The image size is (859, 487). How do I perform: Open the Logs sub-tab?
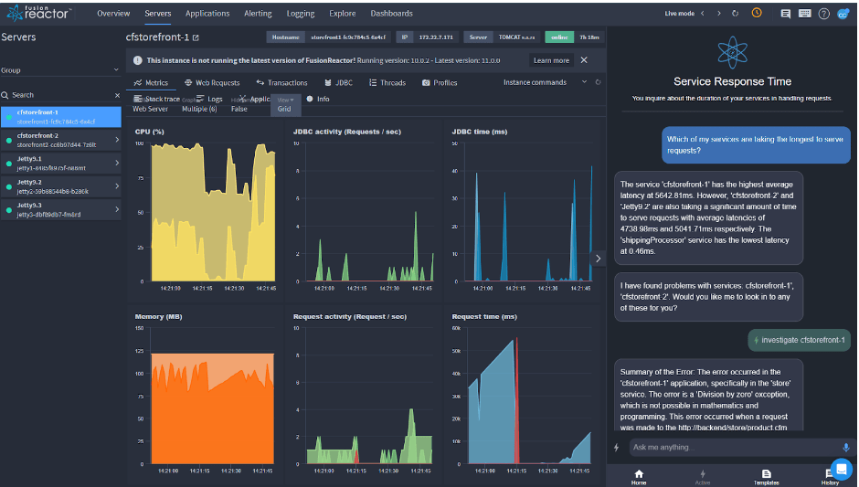coord(209,100)
